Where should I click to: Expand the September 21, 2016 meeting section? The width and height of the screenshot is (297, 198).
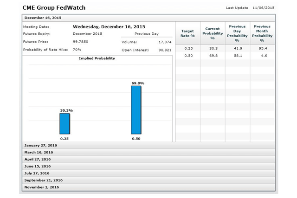point(148,180)
